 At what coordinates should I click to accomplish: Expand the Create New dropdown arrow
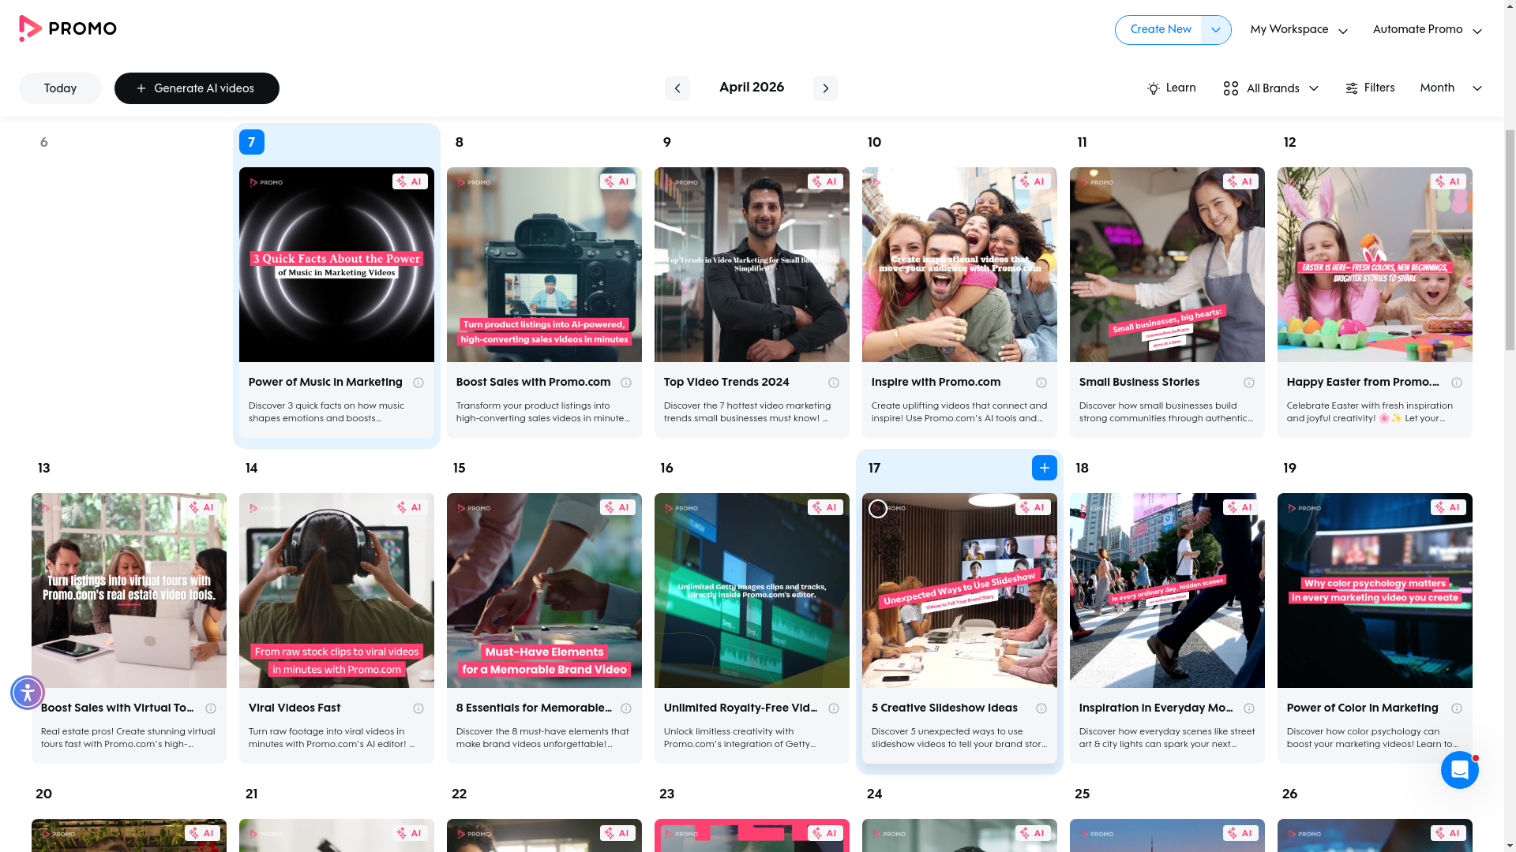pos(1215,30)
